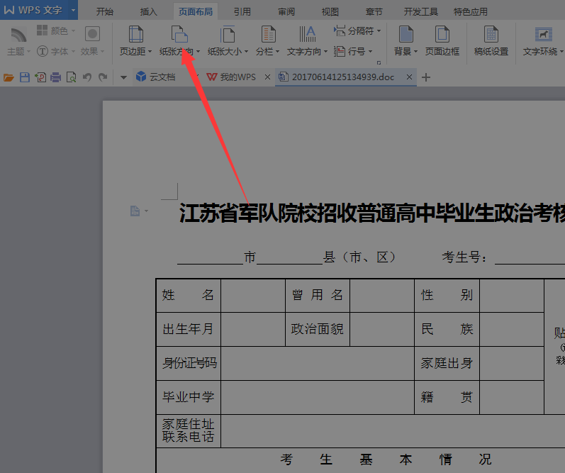Close the 20170614125134939.doc tab
565x473 pixels.
coord(409,77)
